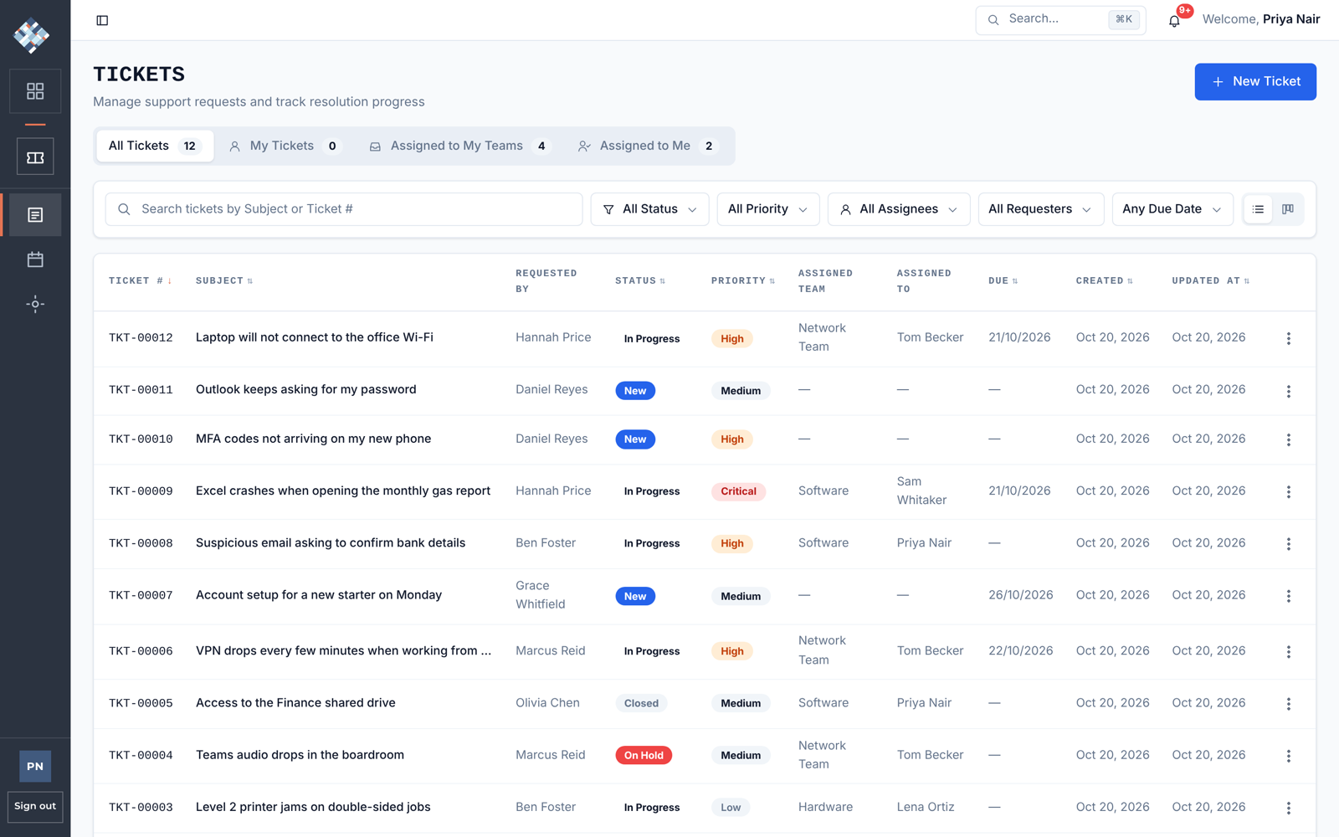Click the On Hold status badge
The width and height of the screenshot is (1339, 837).
(x=644, y=755)
